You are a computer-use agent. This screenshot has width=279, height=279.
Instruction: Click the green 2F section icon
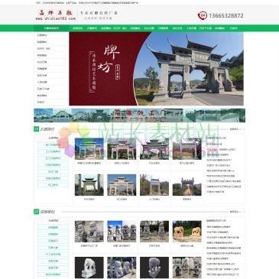36,212
